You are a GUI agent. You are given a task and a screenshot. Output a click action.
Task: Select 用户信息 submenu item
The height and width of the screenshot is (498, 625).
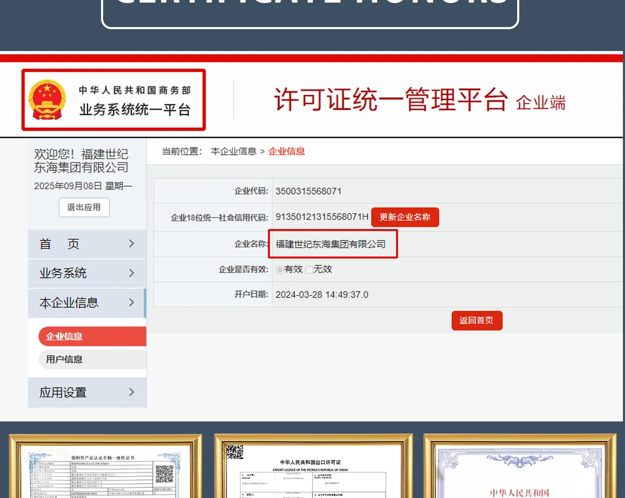pos(92,359)
